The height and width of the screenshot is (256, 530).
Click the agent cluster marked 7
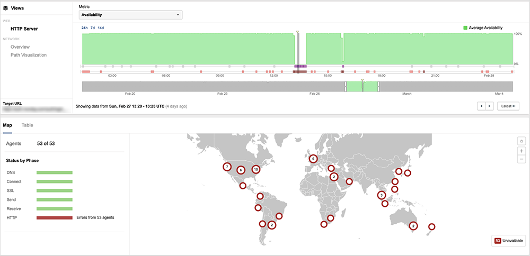click(227, 167)
